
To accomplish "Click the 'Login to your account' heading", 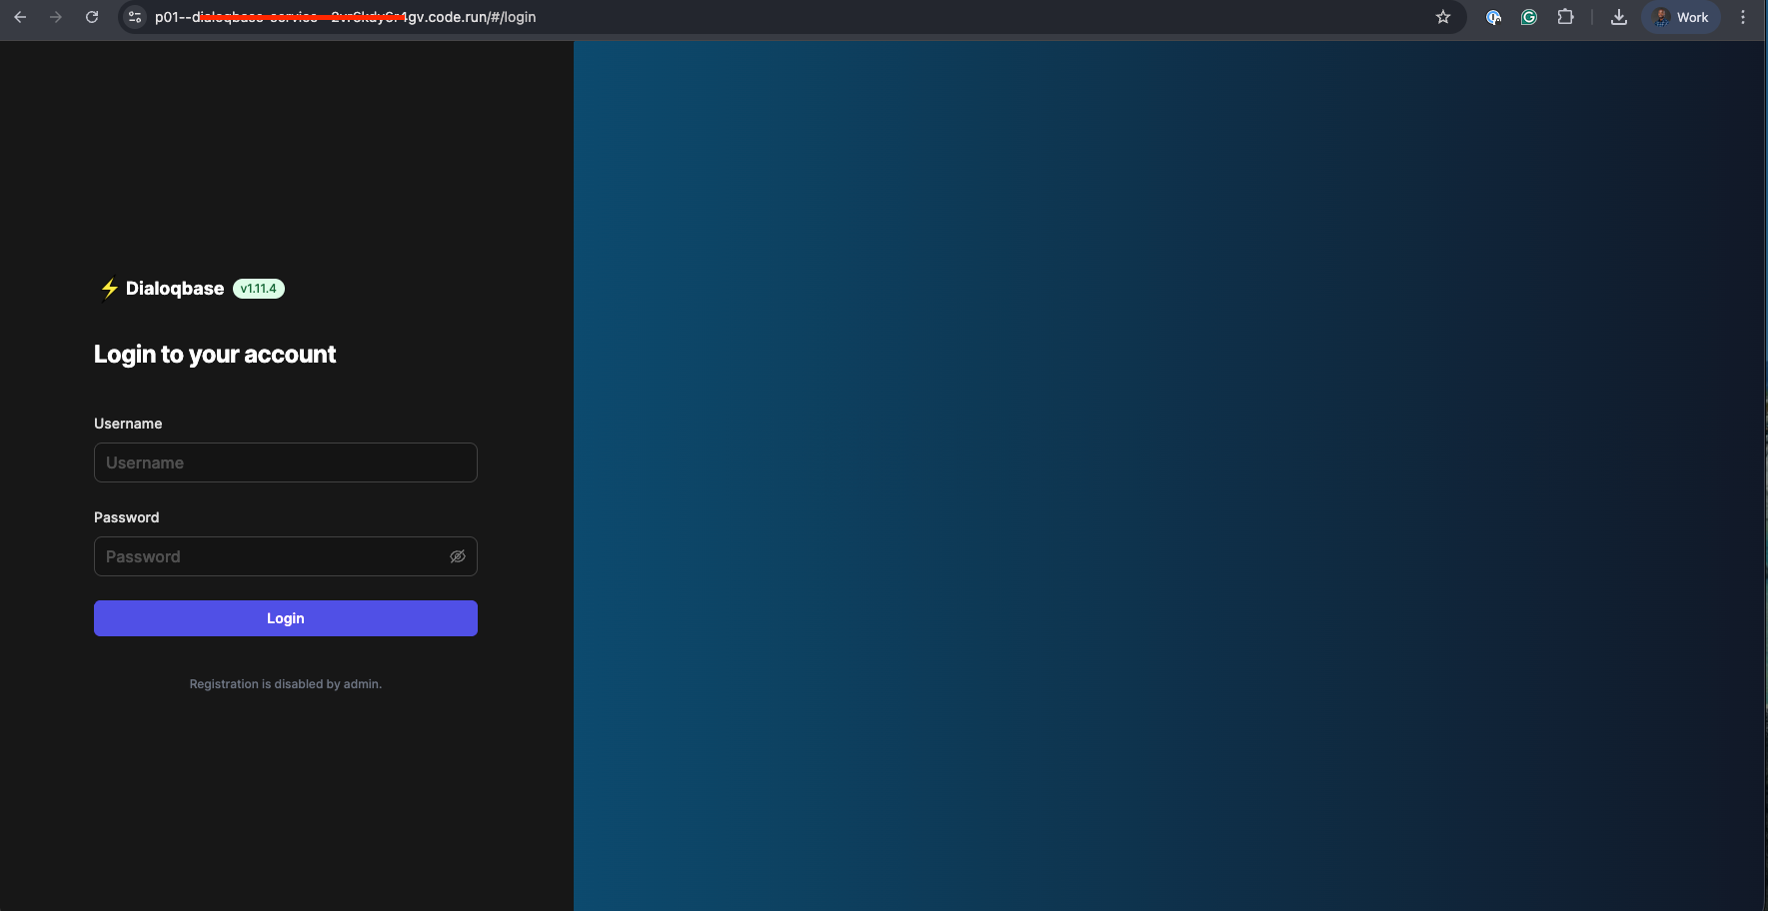I will pos(215,355).
